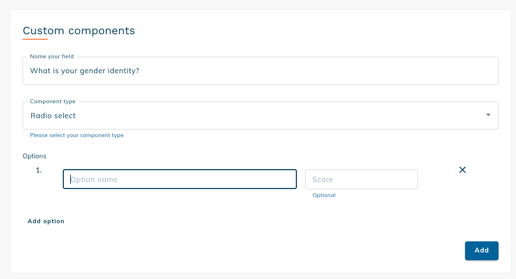Click the Optional hint under Score
This screenshot has width=516, height=279.
324,195
